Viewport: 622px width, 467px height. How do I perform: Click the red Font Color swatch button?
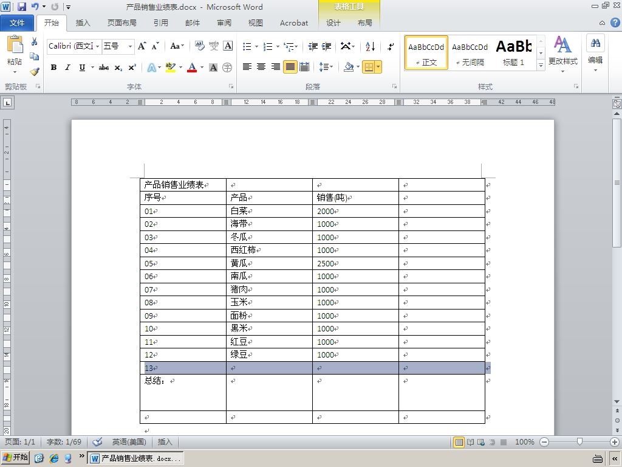[192, 67]
